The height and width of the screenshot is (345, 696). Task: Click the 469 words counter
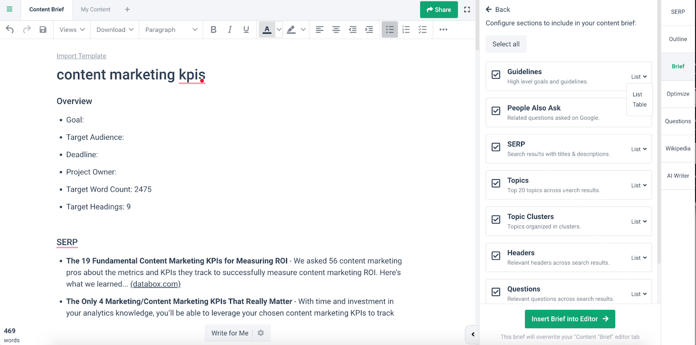point(11,335)
